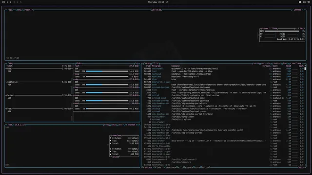The width and height of the screenshot is (312, 175).
Task: Toggle io mode in disks box
Action: (136, 63)
